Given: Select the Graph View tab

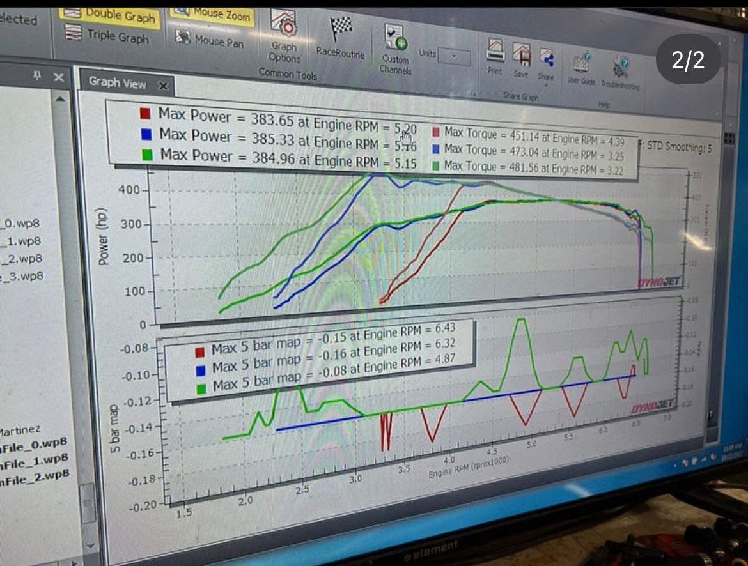Looking at the screenshot, I should [x=118, y=84].
